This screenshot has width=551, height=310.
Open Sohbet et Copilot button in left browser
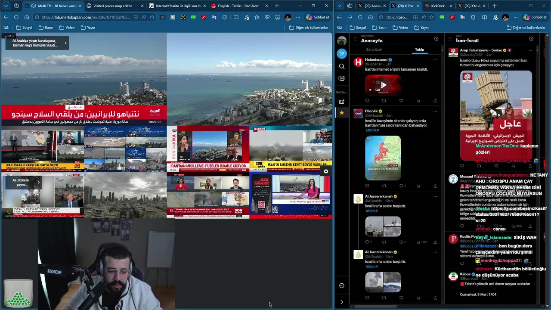click(x=318, y=17)
